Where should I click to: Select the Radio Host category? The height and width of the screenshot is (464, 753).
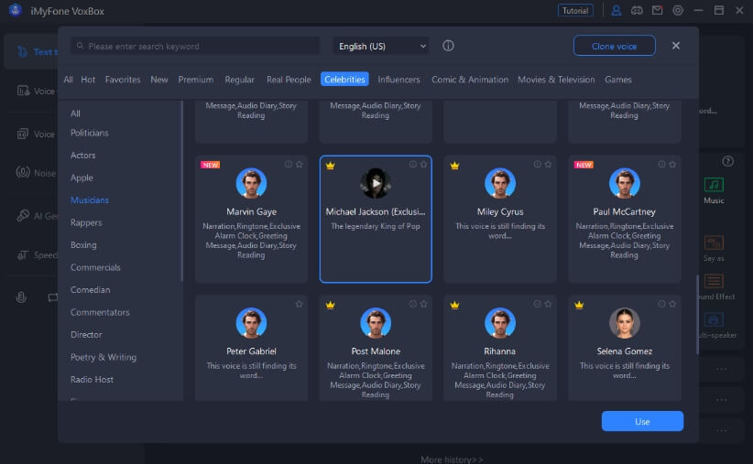pyautogui.click(x=92, y=380)
